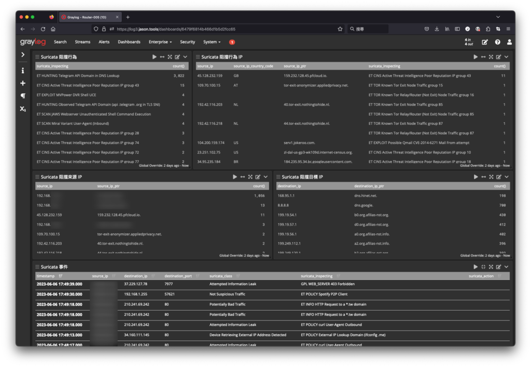Compress the Suricata 事件 widget width

pos(483,267)
